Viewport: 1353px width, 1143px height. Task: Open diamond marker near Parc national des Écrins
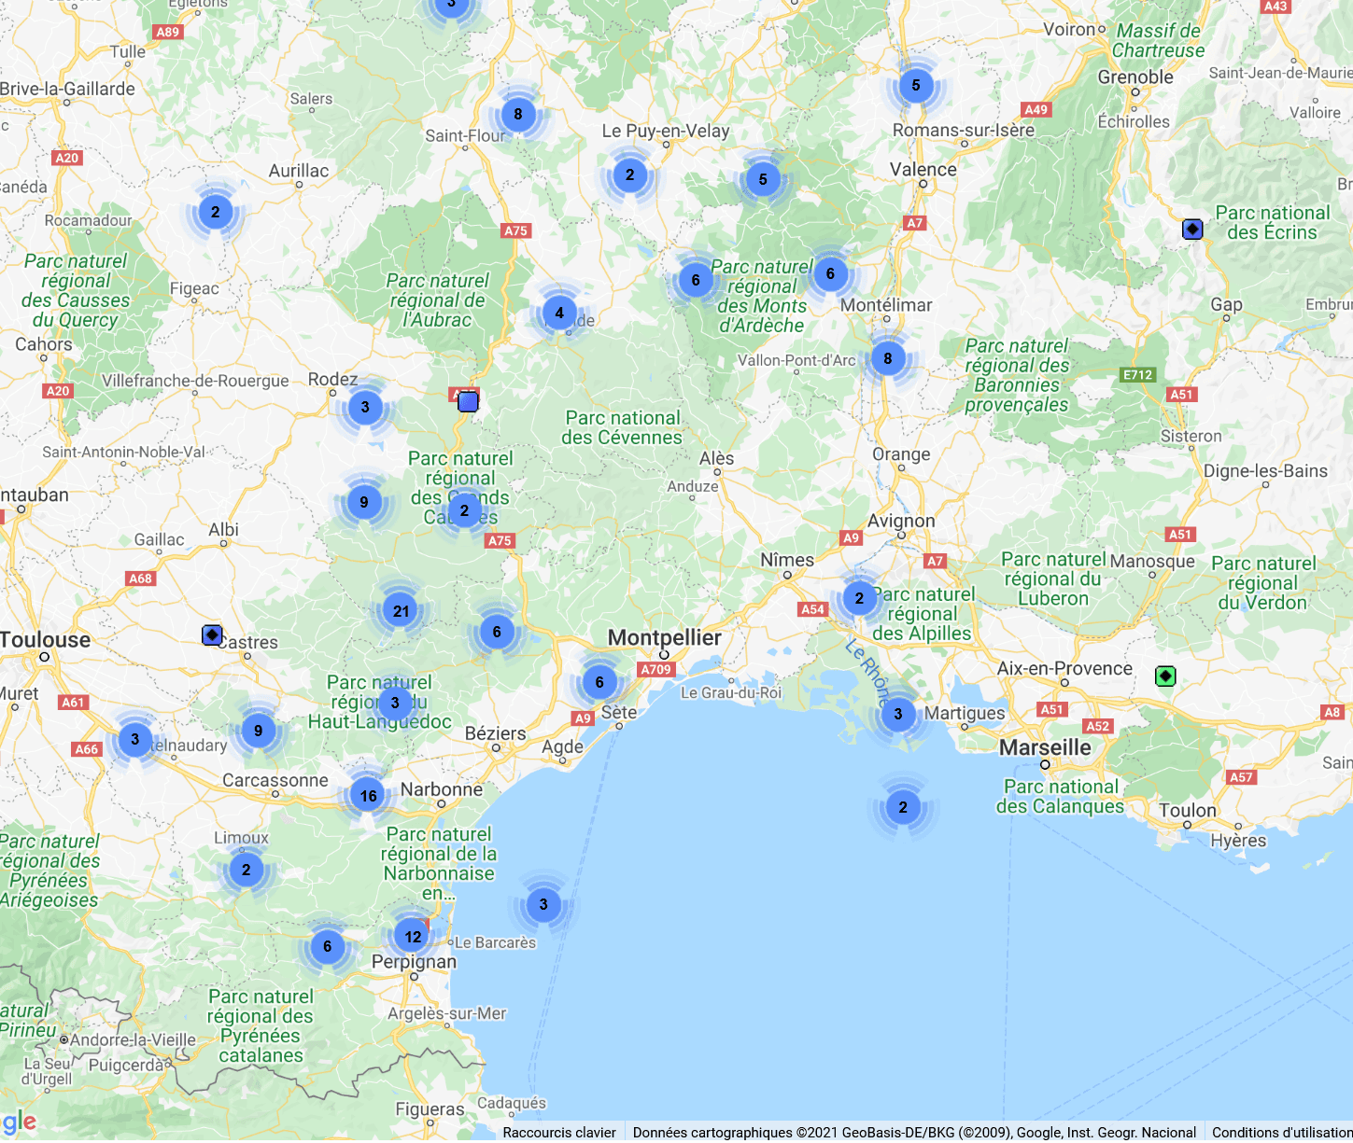[x=1192, y=229]
